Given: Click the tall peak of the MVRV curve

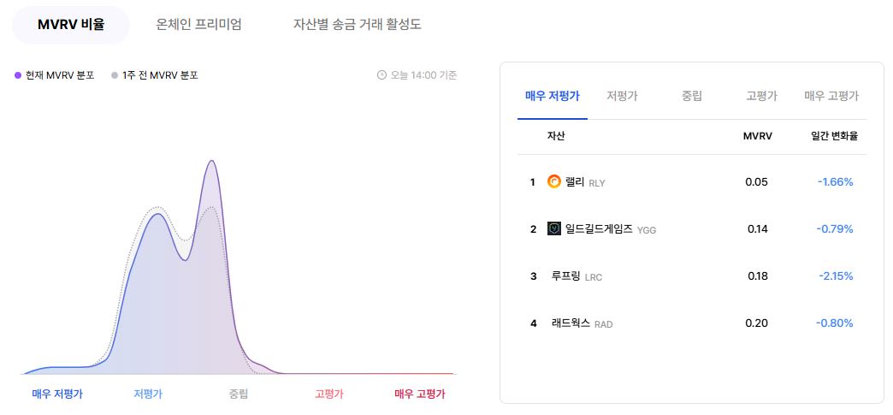Looking at the screenshot, I should click(x=212, y=162).
